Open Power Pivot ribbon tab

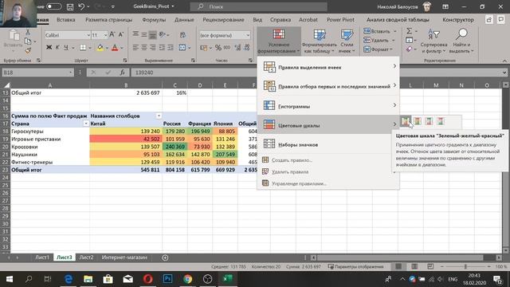click(x=340, y=19)
